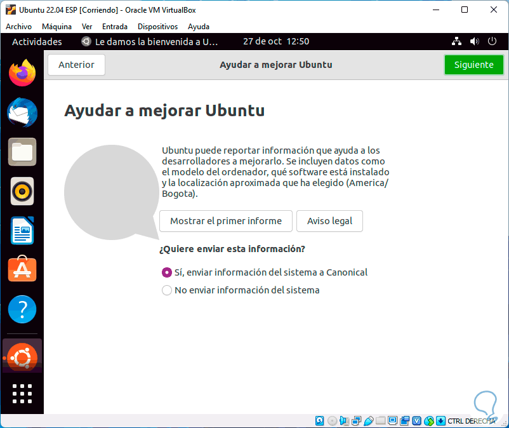Open Actividades overview

[37, 41]
